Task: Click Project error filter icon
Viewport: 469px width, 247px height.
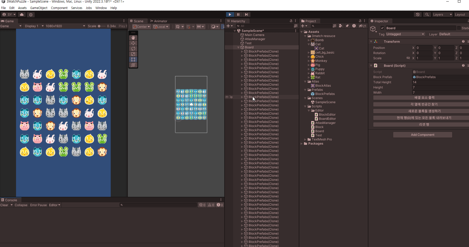Action: pyautogui.click(x=354, y=26)
